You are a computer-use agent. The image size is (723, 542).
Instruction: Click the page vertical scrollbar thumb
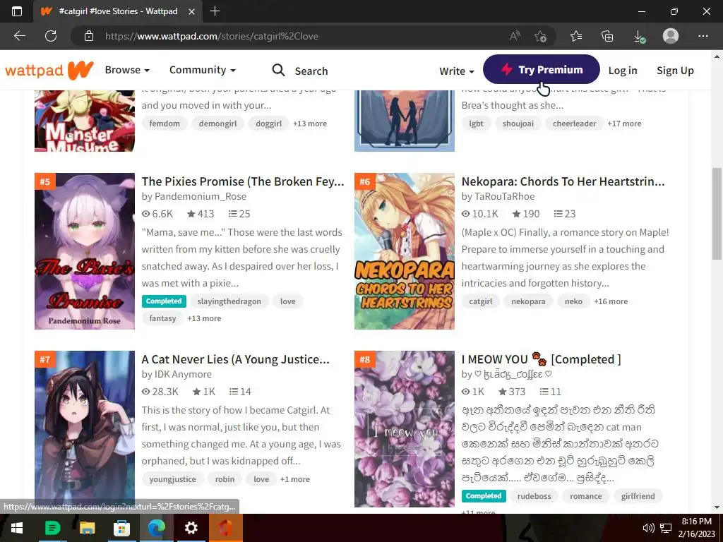tap(717, 213)
